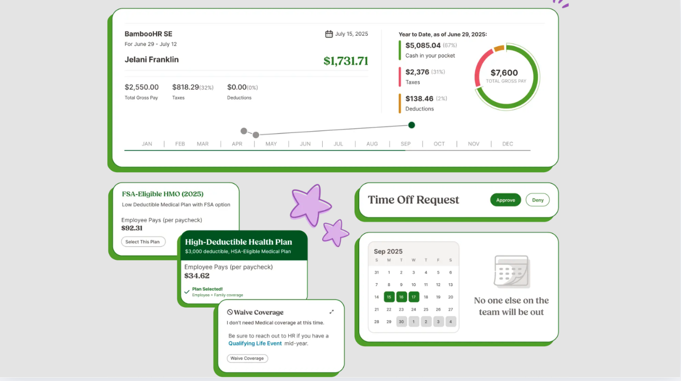Click the $818.29 Taxes value
This screenshot has height=381, width=681.
click(185, 87)
